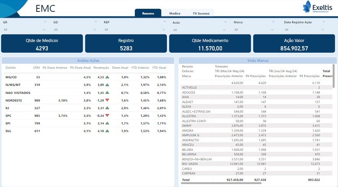Screen dimensions: 338x187
Task: Click the green up arrow for MG/CO
Action: (x=107, y=77)
